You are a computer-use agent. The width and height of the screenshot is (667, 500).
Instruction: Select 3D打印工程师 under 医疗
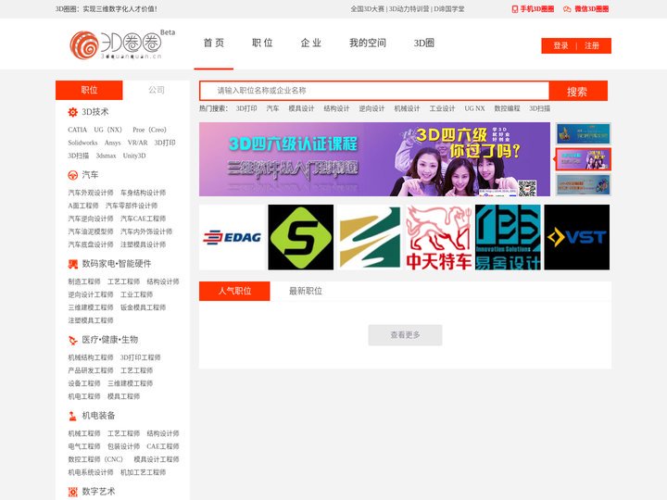coord(141,357)
